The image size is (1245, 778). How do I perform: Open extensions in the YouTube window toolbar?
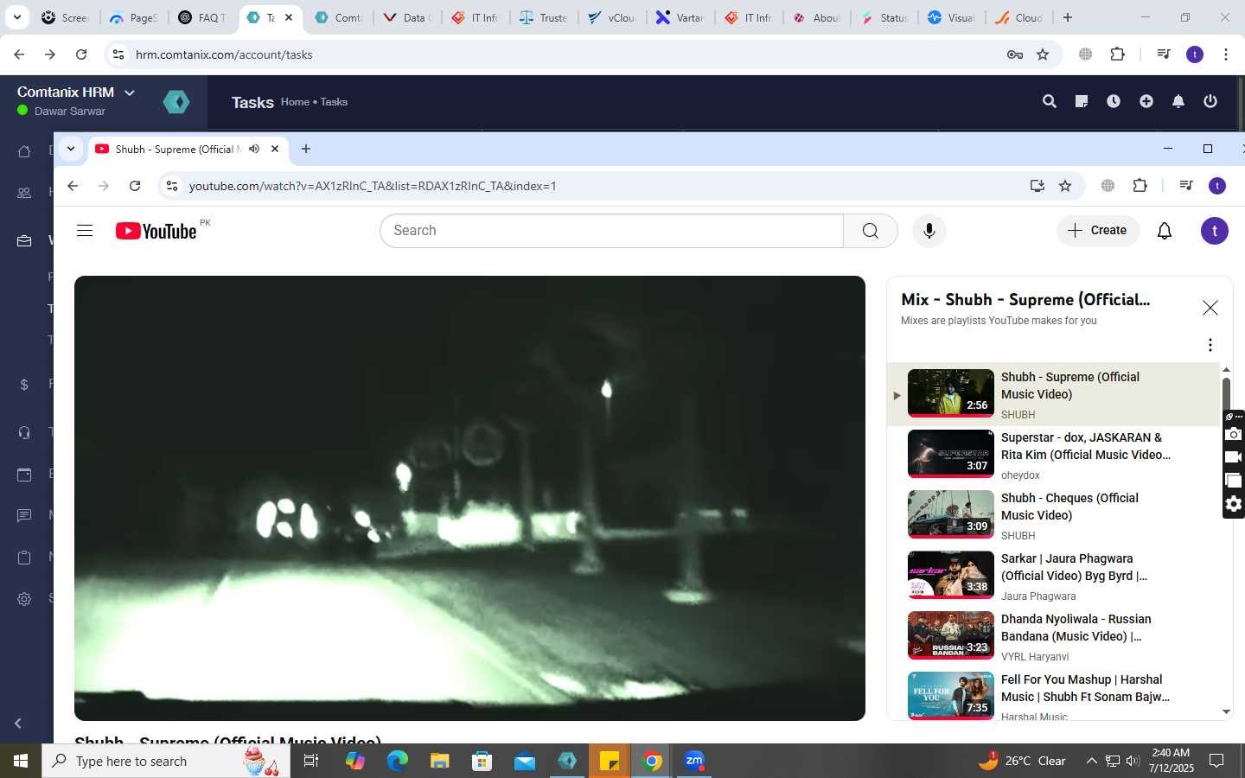coord(1140,186)
